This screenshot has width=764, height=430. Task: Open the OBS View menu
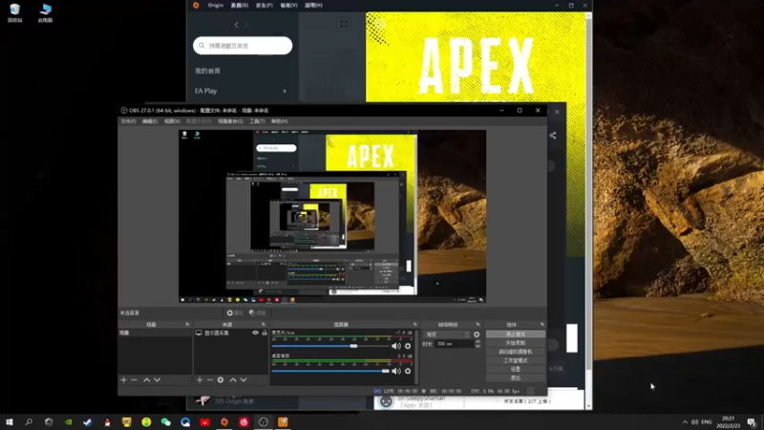point(172,121)
